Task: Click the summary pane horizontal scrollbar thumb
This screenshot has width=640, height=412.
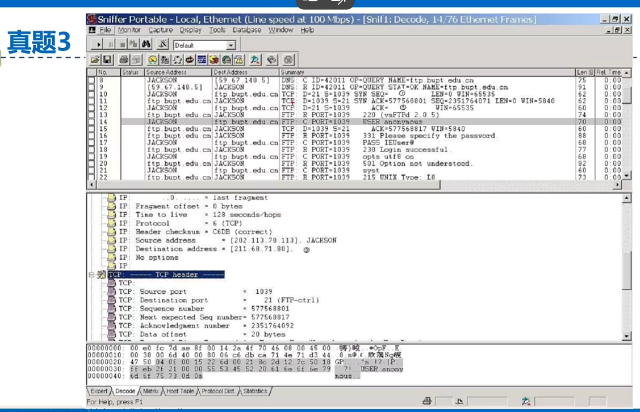Action: (x=268, y=185)
